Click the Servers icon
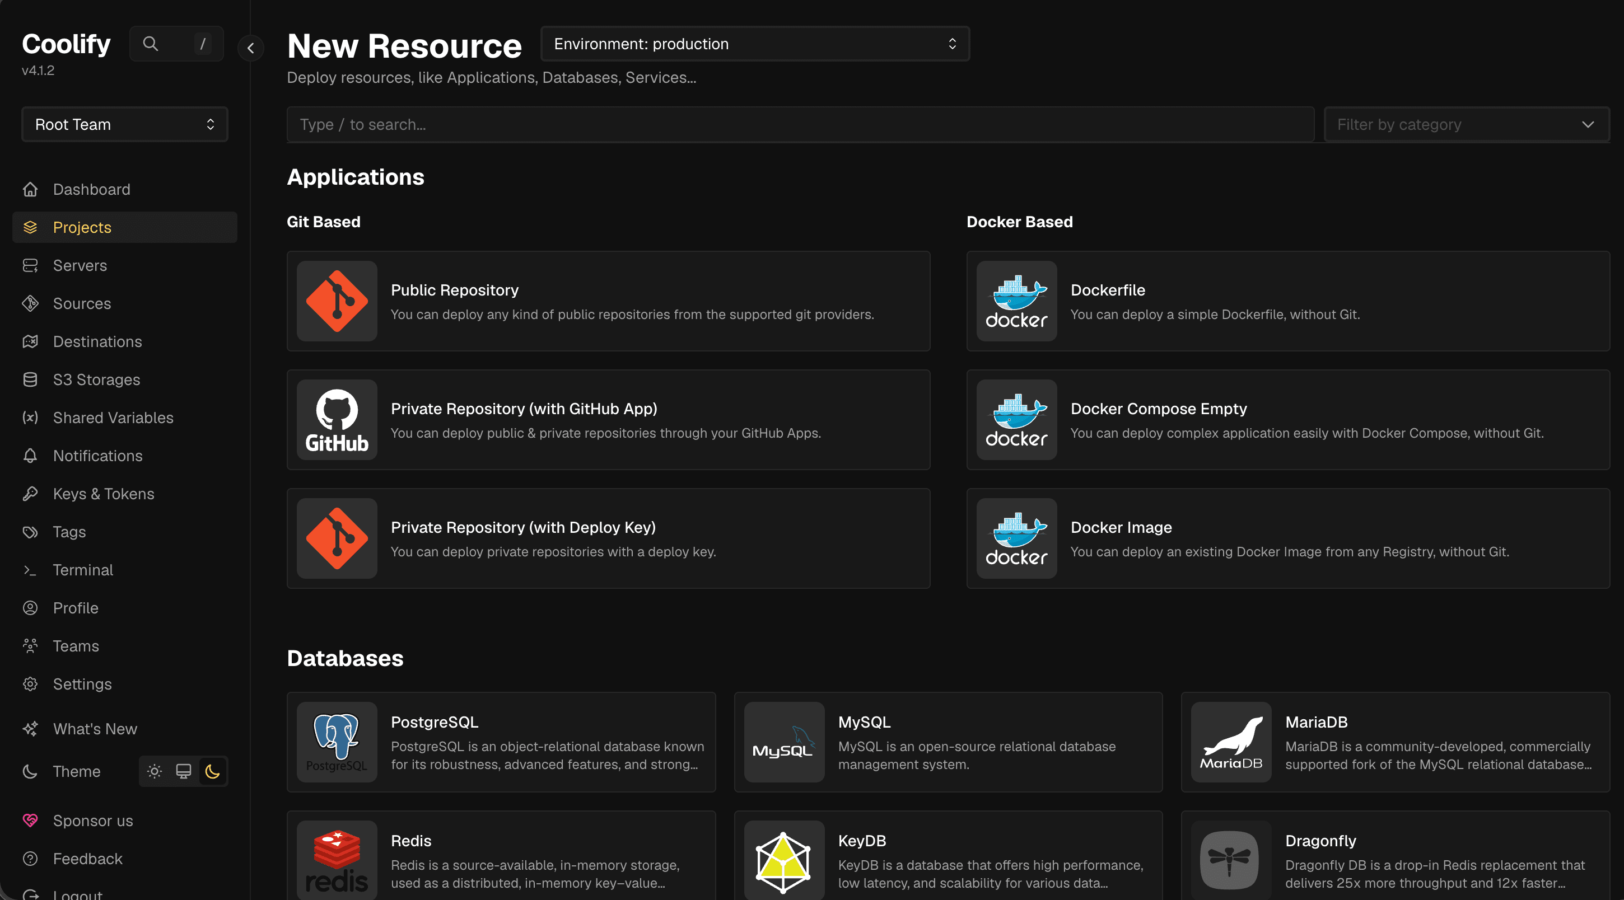Image resolution: width=1624 pixels, height=900 pixels. 30,265
